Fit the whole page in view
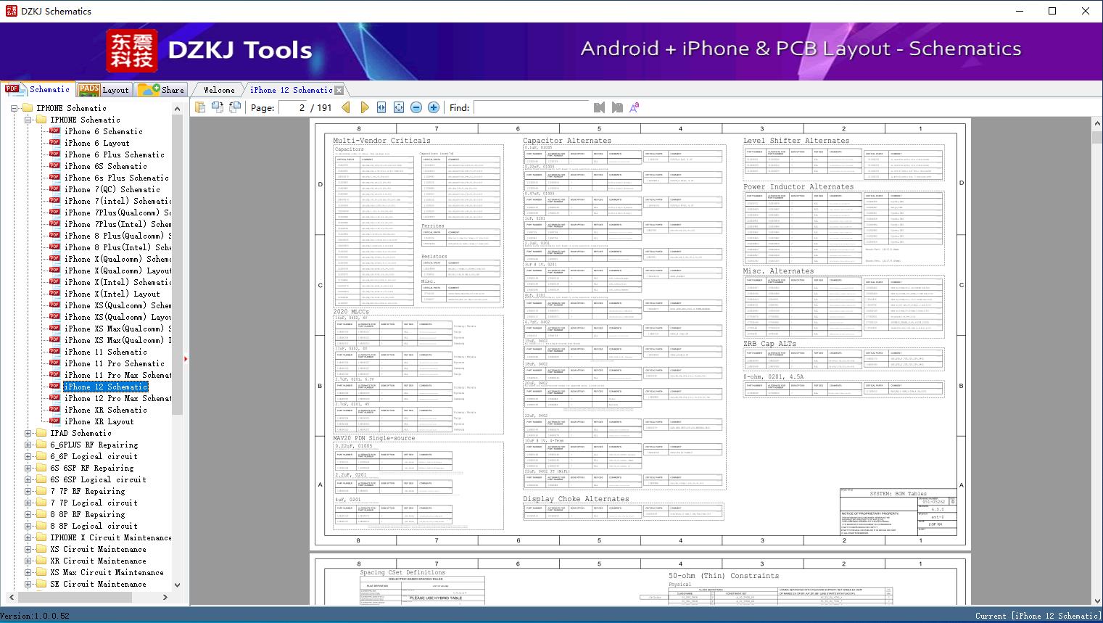1103x623 pixels. click(399, 107)
